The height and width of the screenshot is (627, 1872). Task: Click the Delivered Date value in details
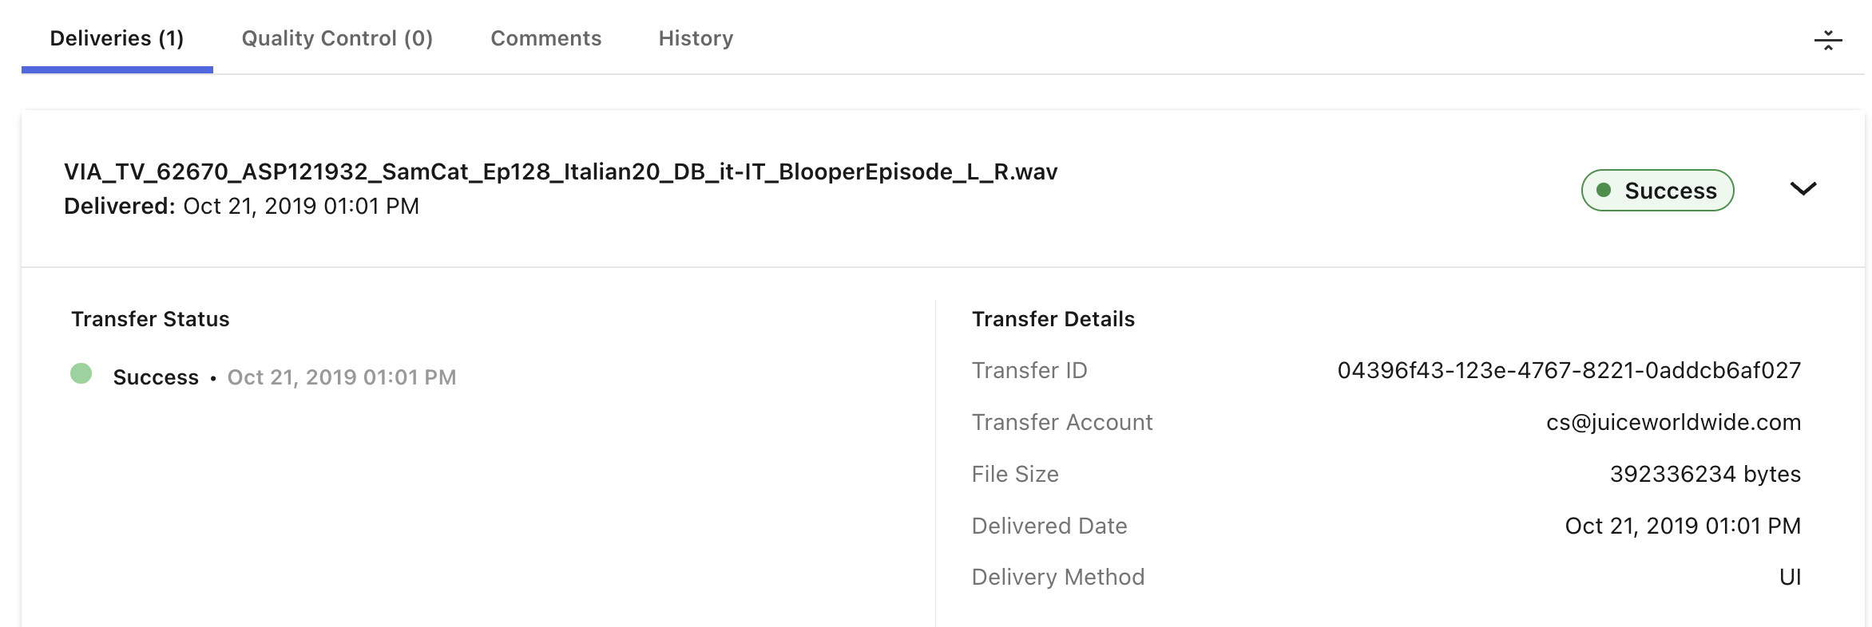tap(1683, 526)
